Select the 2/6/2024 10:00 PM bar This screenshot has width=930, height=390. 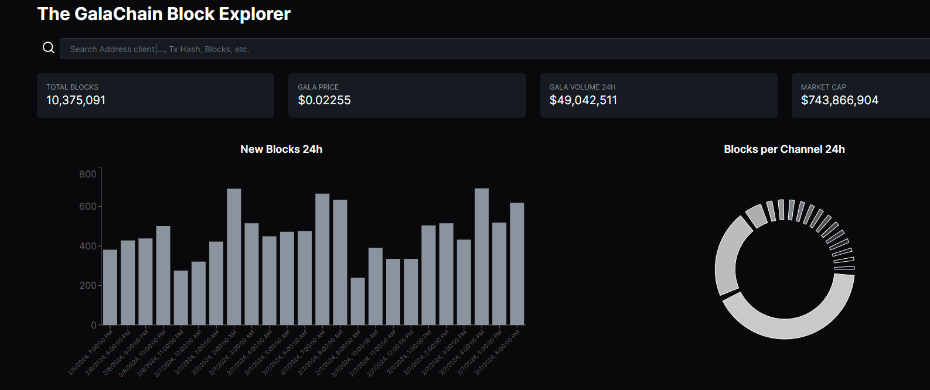click(163, 275)
